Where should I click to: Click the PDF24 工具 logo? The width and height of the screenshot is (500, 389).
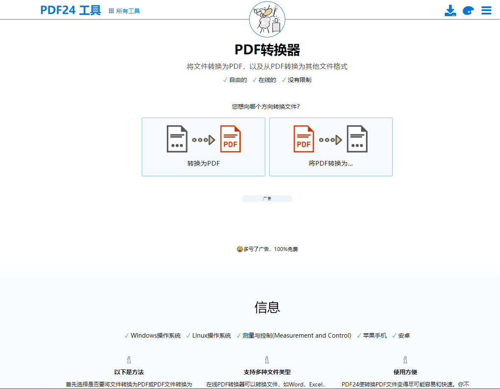70,10
